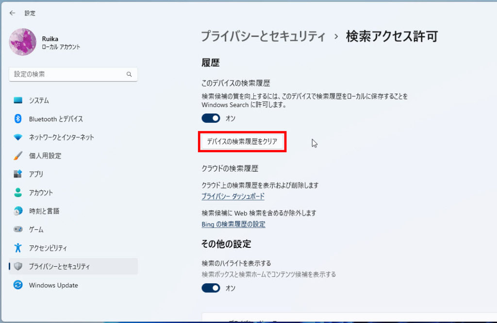The height and width of the screenshot is (323, 497).
Task: Click the Time and language clock icon
Action: tap(18, 211)
